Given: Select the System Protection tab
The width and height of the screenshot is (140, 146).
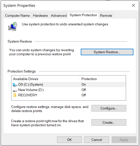Looking at the screenshot, I should 83,15.
